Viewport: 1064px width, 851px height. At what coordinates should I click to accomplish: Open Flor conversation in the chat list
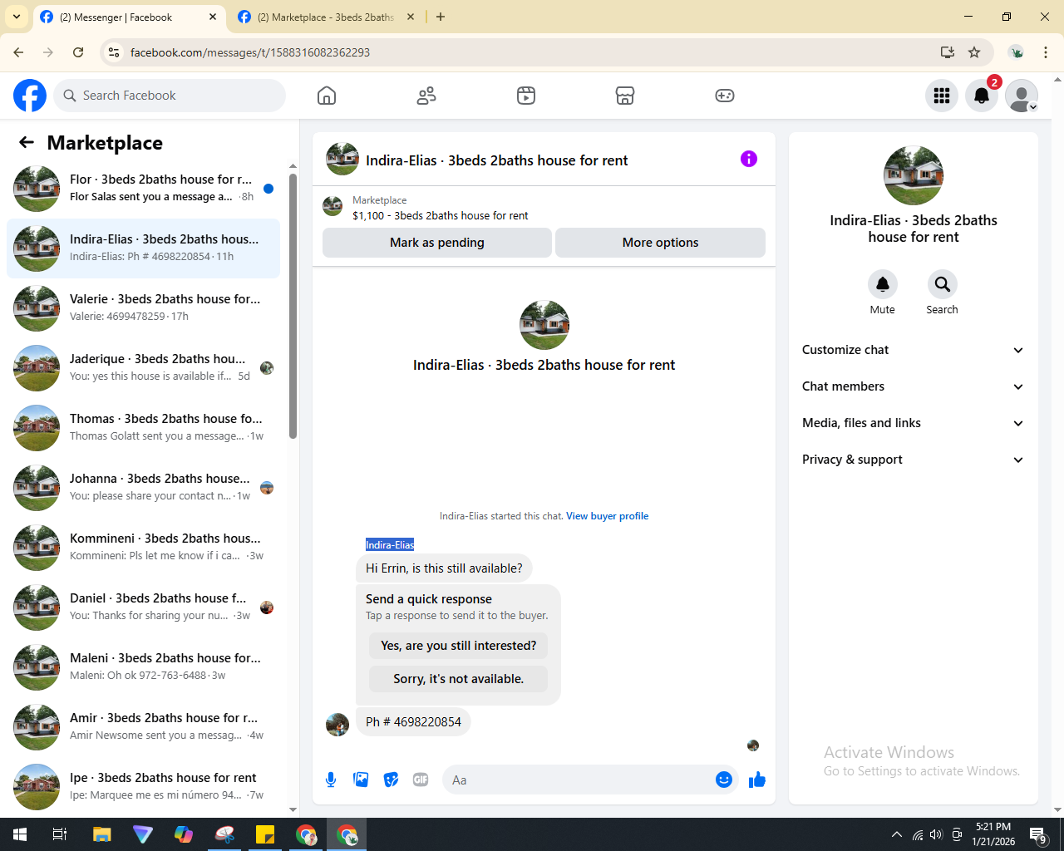pyautogui.click(x=143, y=189)
